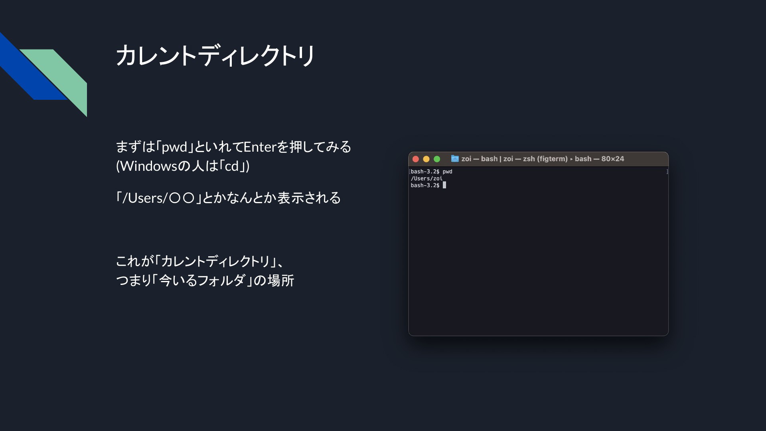Click the "pwd" command in the terminal
The width and height of the screenshot is (766, 431).
[447, 172]
